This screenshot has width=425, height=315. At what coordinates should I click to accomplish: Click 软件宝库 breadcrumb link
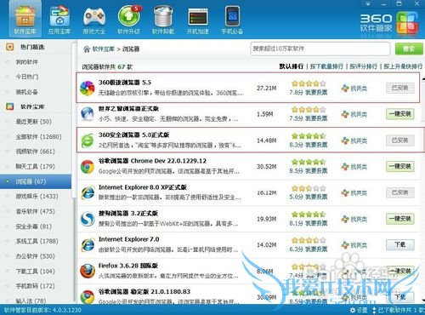tap(103, 49)
